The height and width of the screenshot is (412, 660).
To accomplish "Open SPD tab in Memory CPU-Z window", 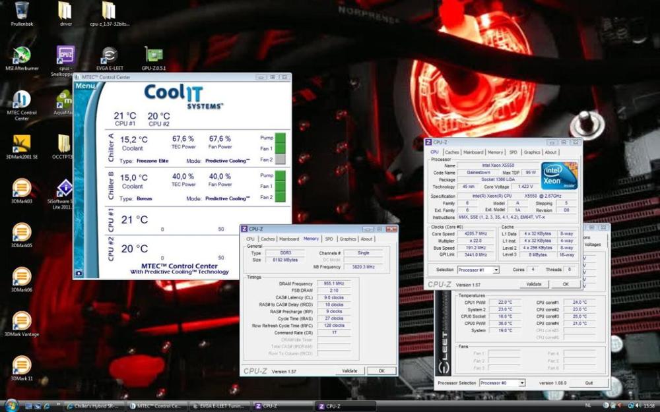I will click(x=329, y=239).
